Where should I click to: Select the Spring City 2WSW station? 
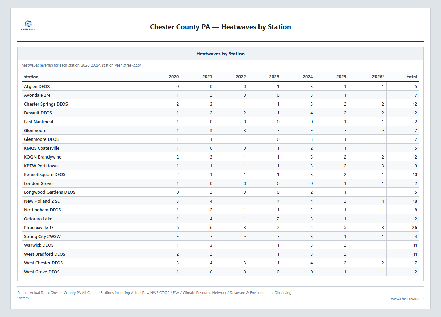pos(42,236)
